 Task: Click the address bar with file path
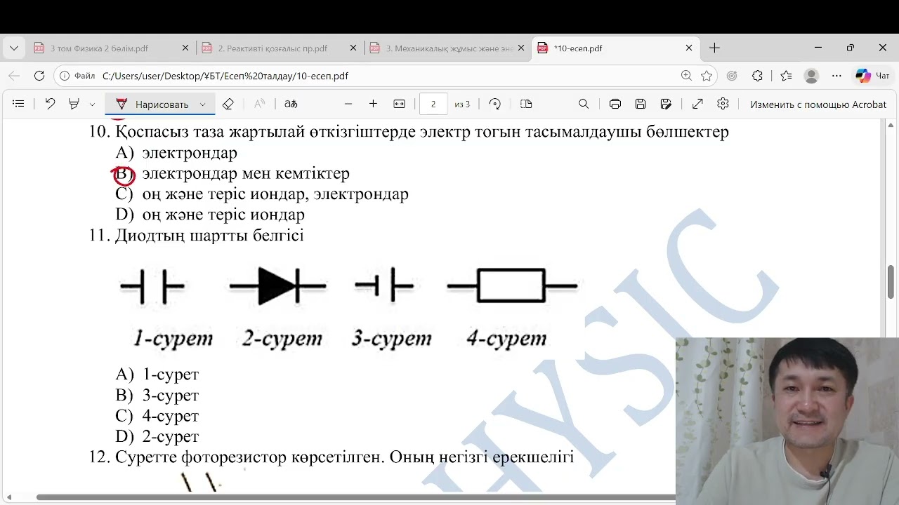pos(386,76)
